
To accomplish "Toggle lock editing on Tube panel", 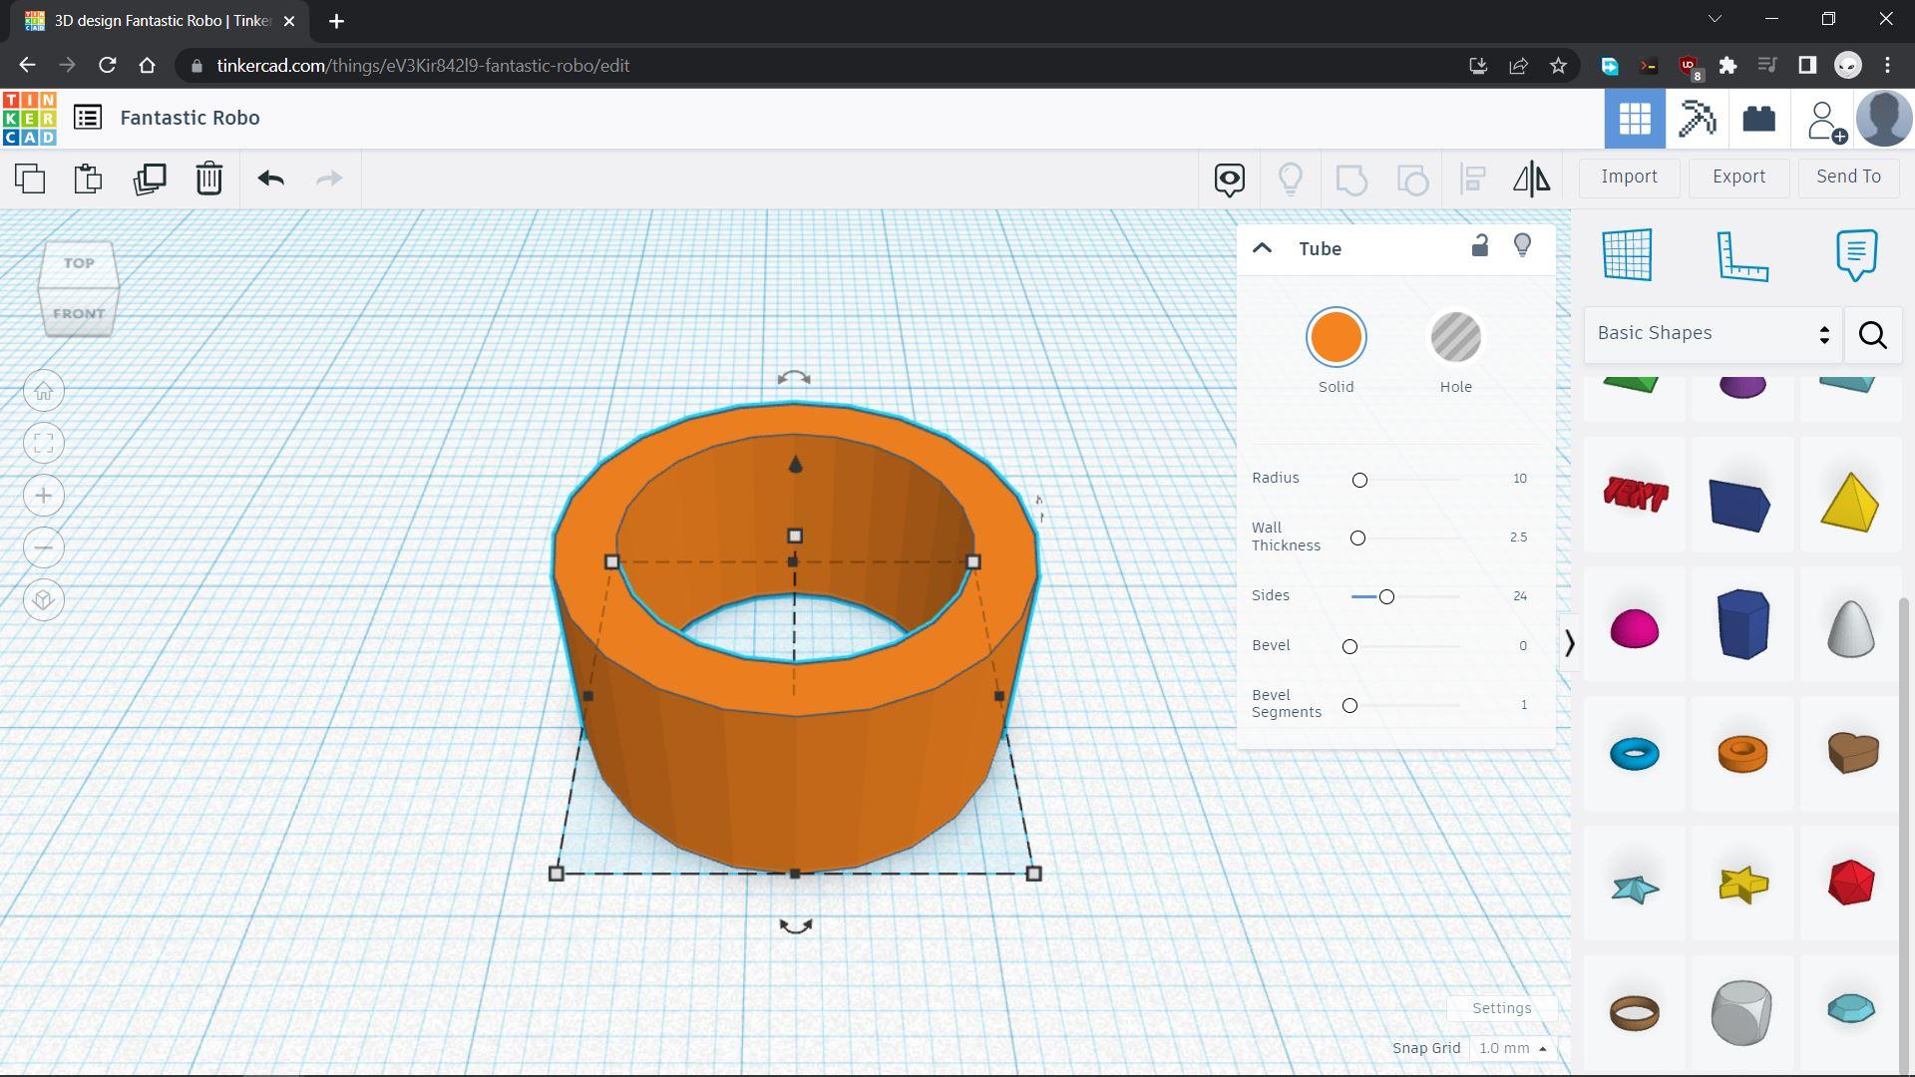I will [1479, 246].
